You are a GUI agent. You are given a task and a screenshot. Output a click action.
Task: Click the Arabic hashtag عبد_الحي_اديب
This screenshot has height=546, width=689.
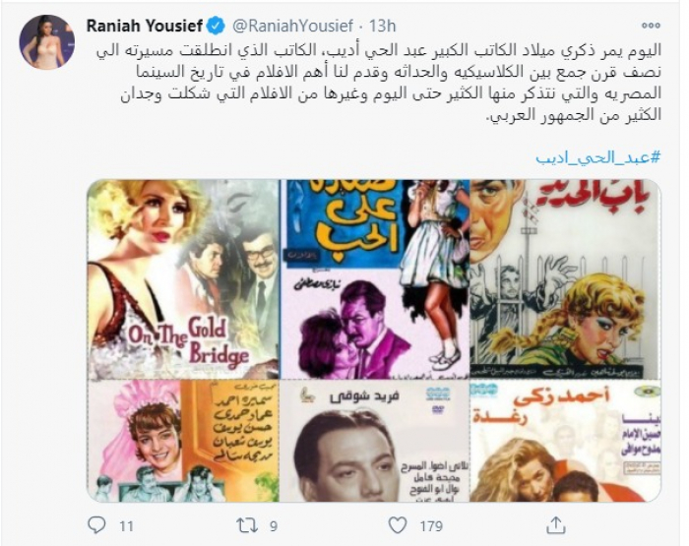pos(598,157)
